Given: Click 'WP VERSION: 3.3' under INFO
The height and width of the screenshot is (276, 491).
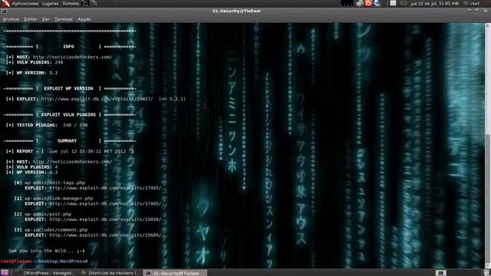Looking at the screenshot, I should point(31,73).
